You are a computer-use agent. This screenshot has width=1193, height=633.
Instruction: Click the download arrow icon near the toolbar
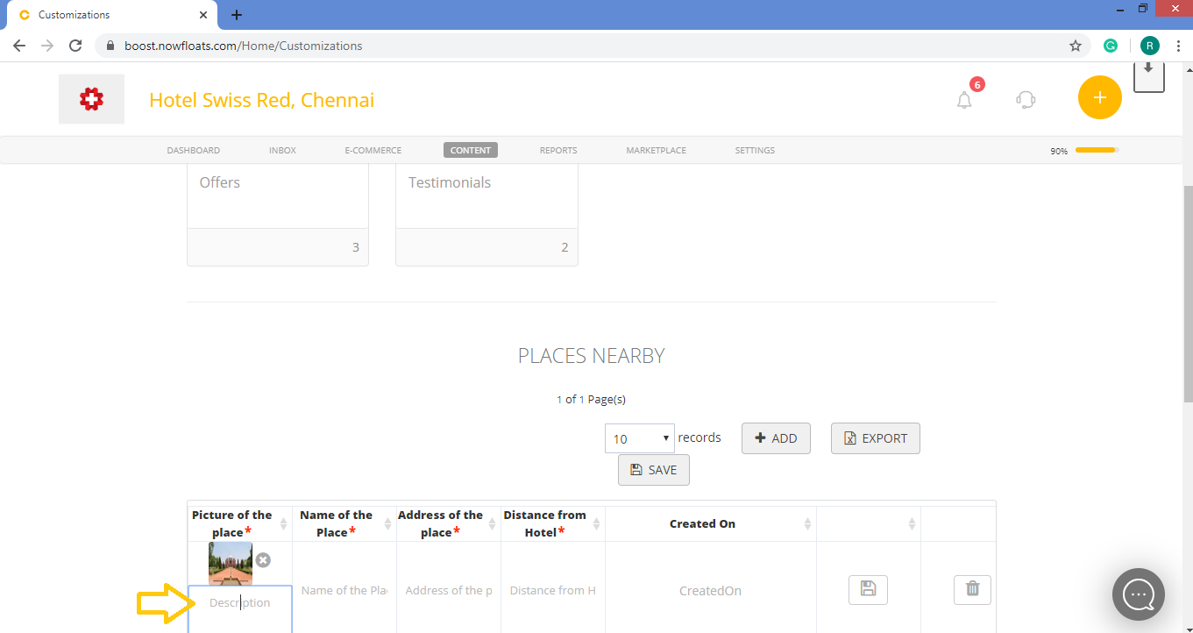pos(1148,75)
